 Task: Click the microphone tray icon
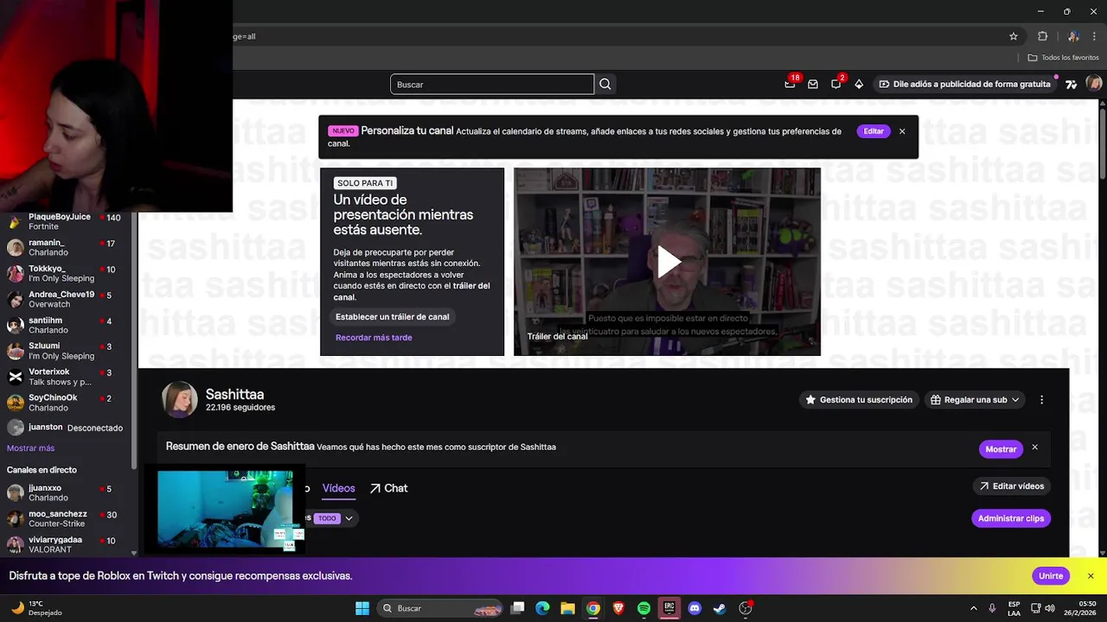pyautogui.click(x=992, y=608)
